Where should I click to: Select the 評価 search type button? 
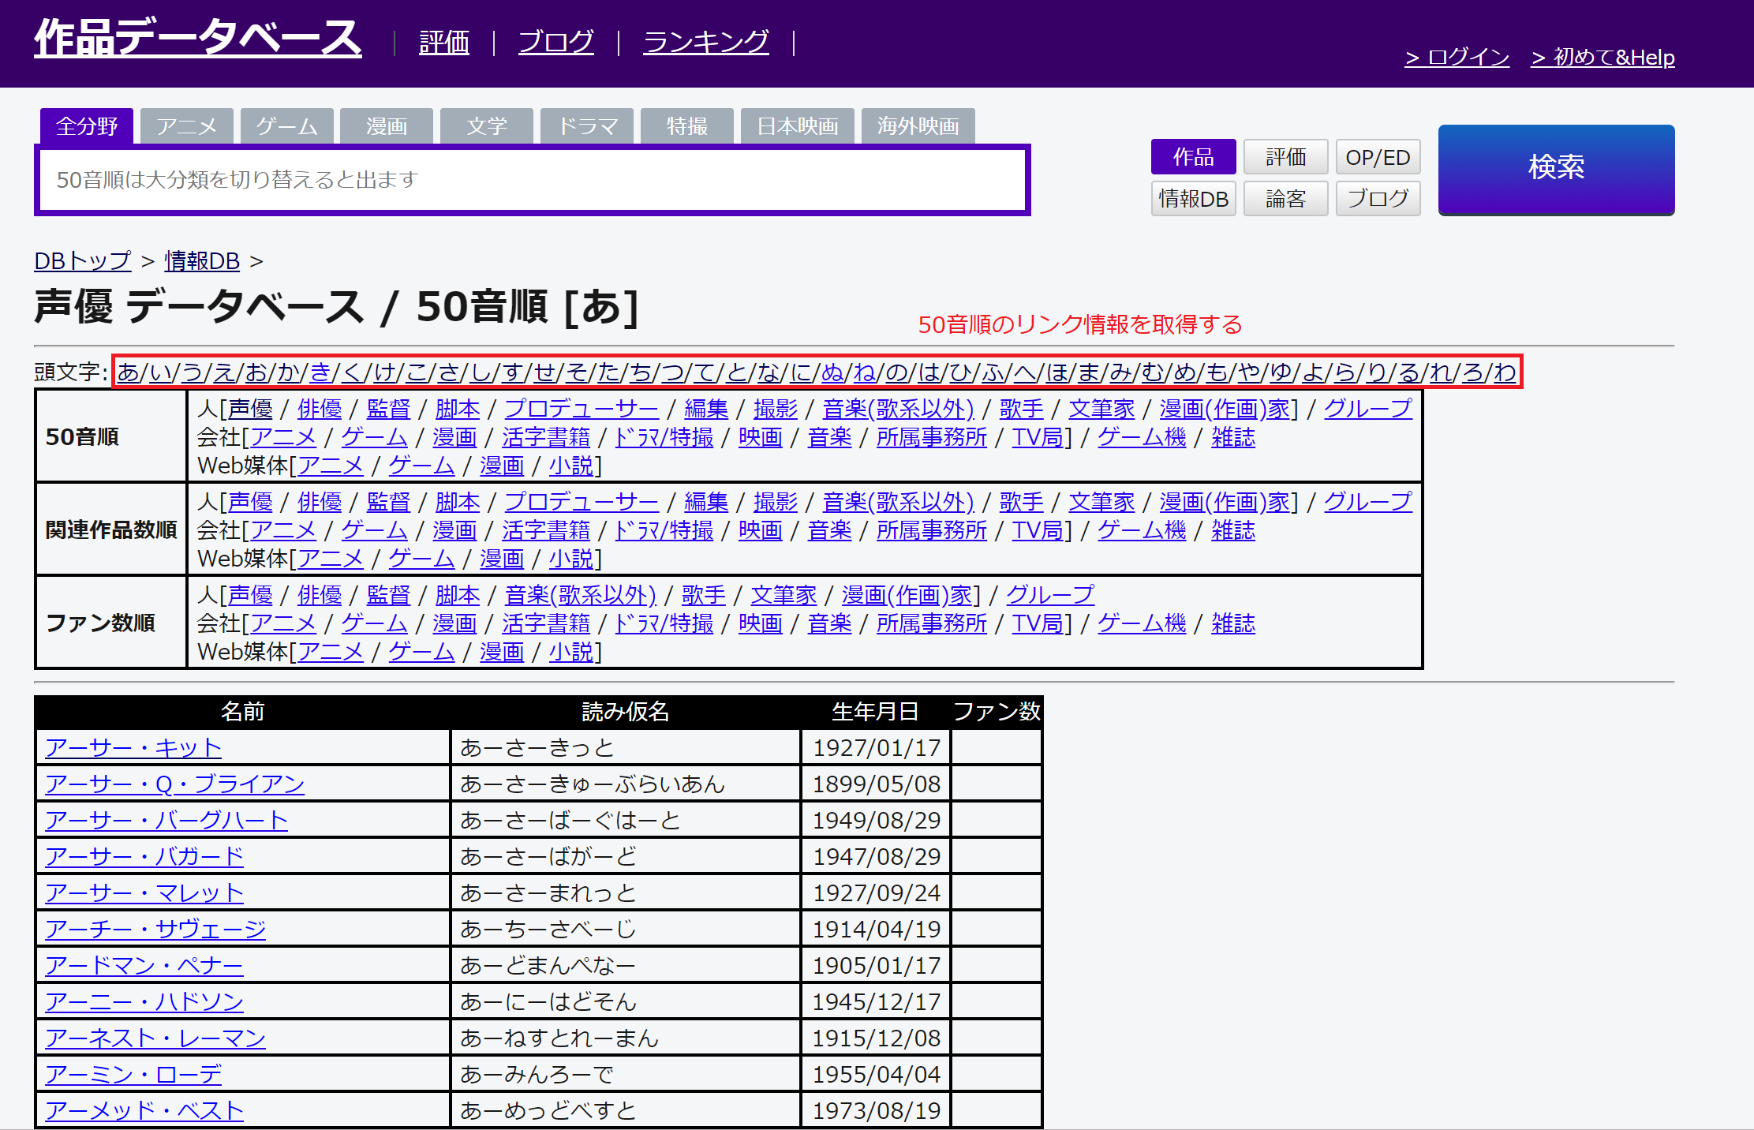click(1286, 157)
